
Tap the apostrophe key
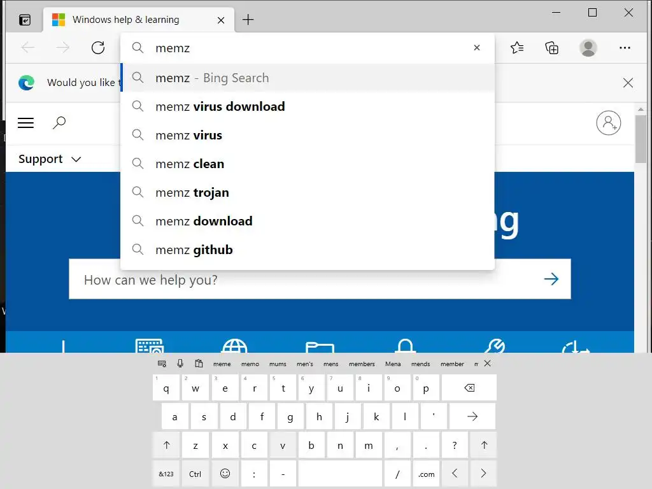tap(434, 416)
